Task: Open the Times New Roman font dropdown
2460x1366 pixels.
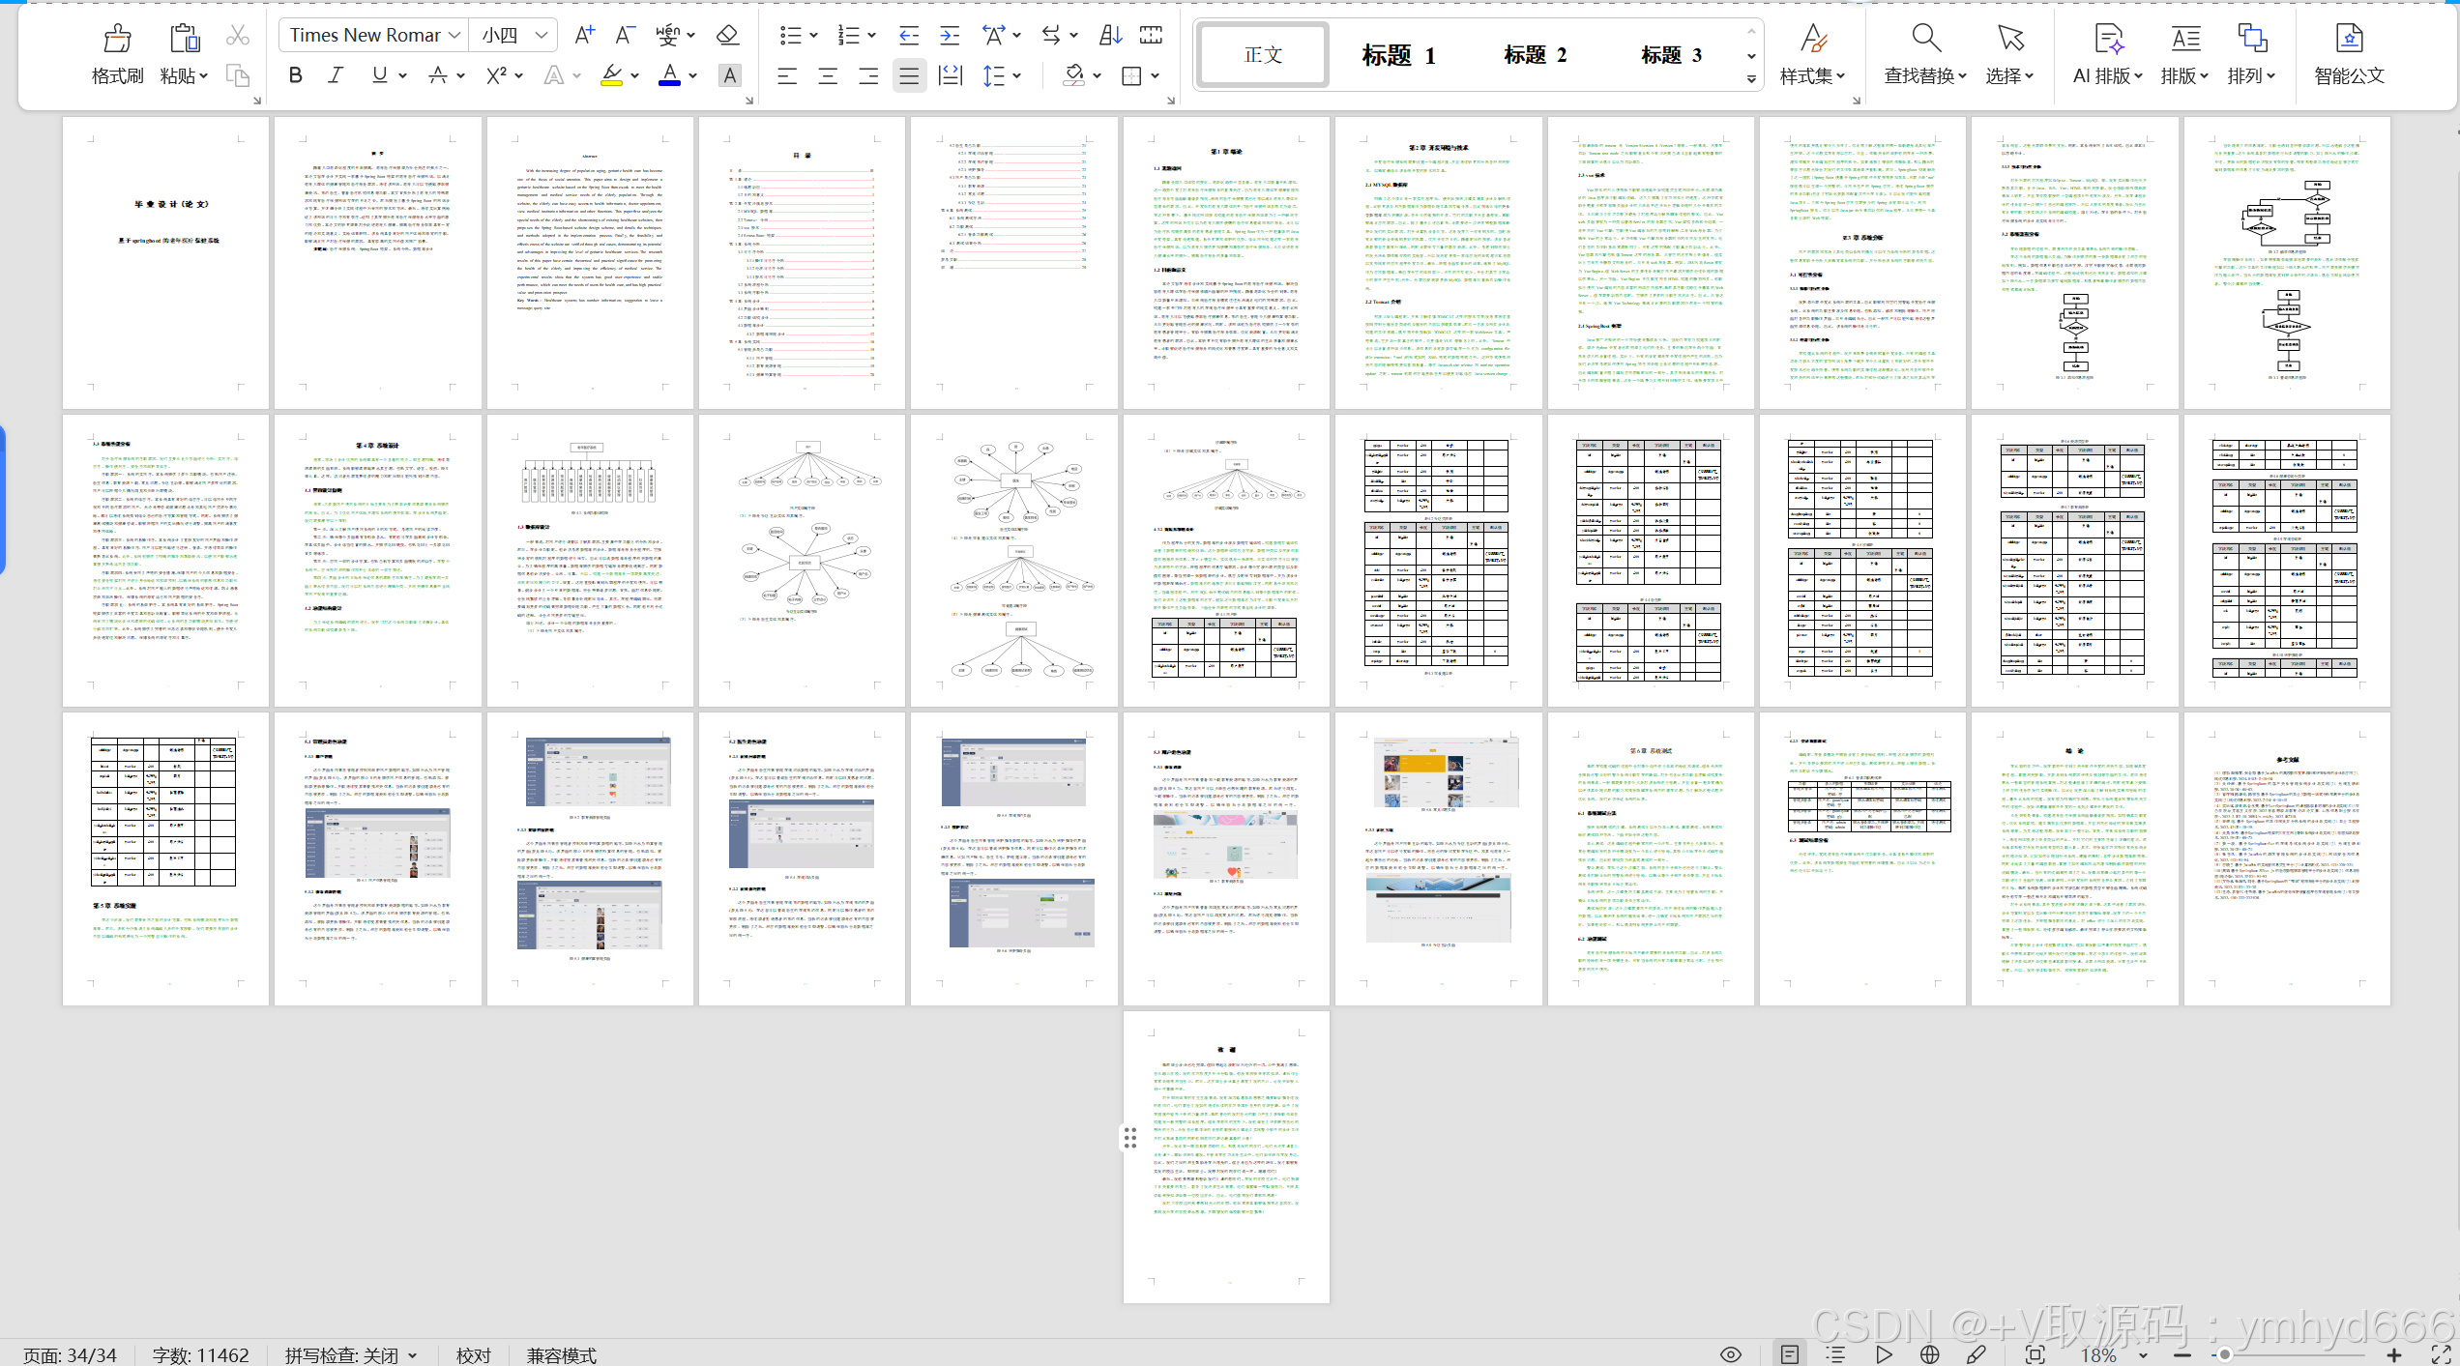Action: tap(454, 36)
